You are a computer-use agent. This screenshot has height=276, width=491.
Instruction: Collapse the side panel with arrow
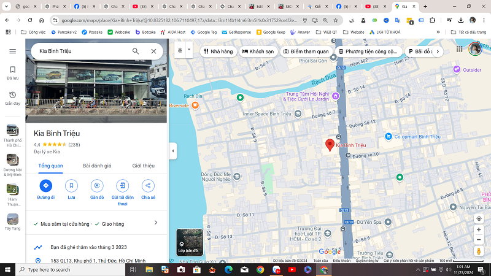pyautogui.click(x=173, y=151)
